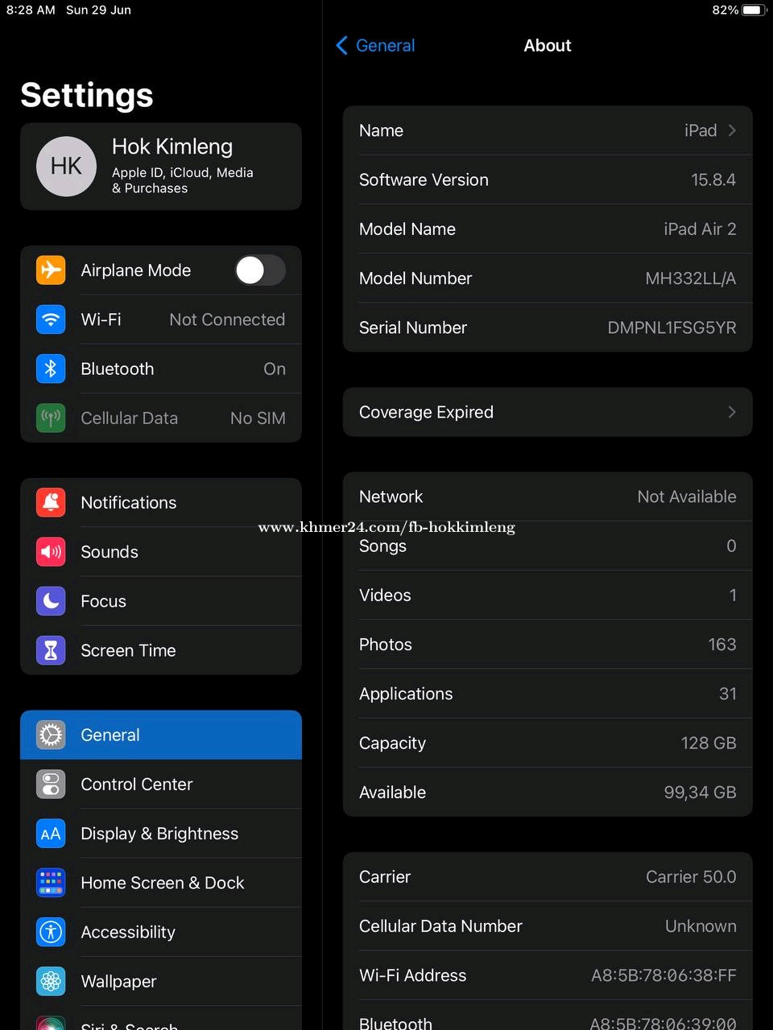Tap the green Cellular Data icon

coord(51,418)
